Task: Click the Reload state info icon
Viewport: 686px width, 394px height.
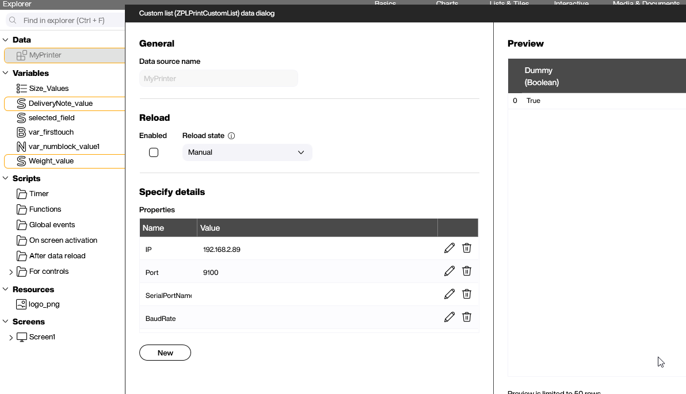Action: (231, 136)
